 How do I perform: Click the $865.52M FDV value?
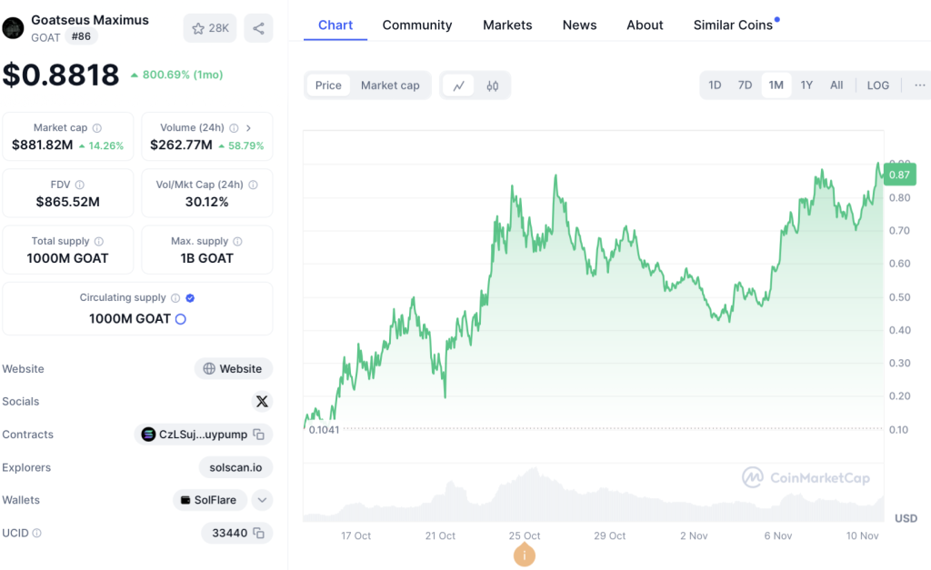pos(67,202)
